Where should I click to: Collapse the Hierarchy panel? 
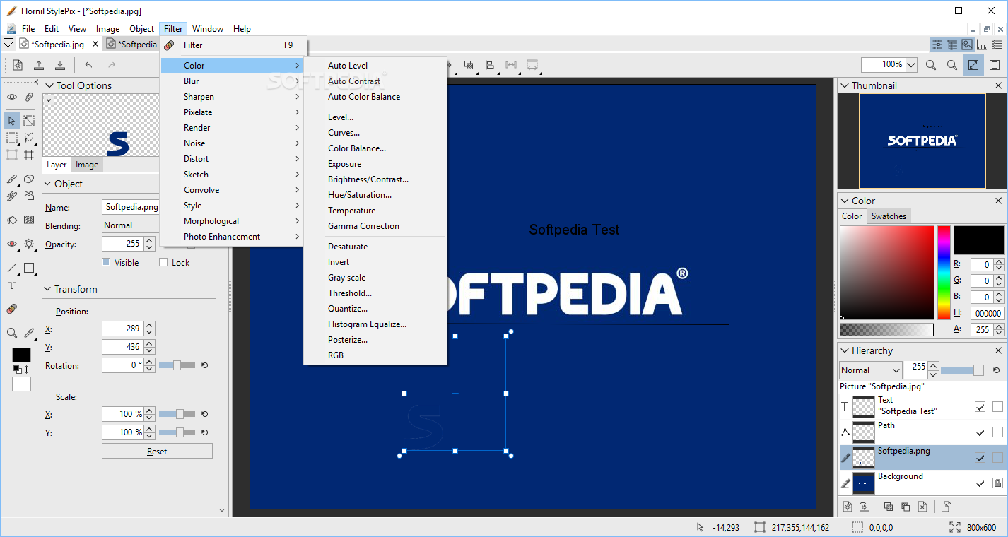click(x=844, y=350)
